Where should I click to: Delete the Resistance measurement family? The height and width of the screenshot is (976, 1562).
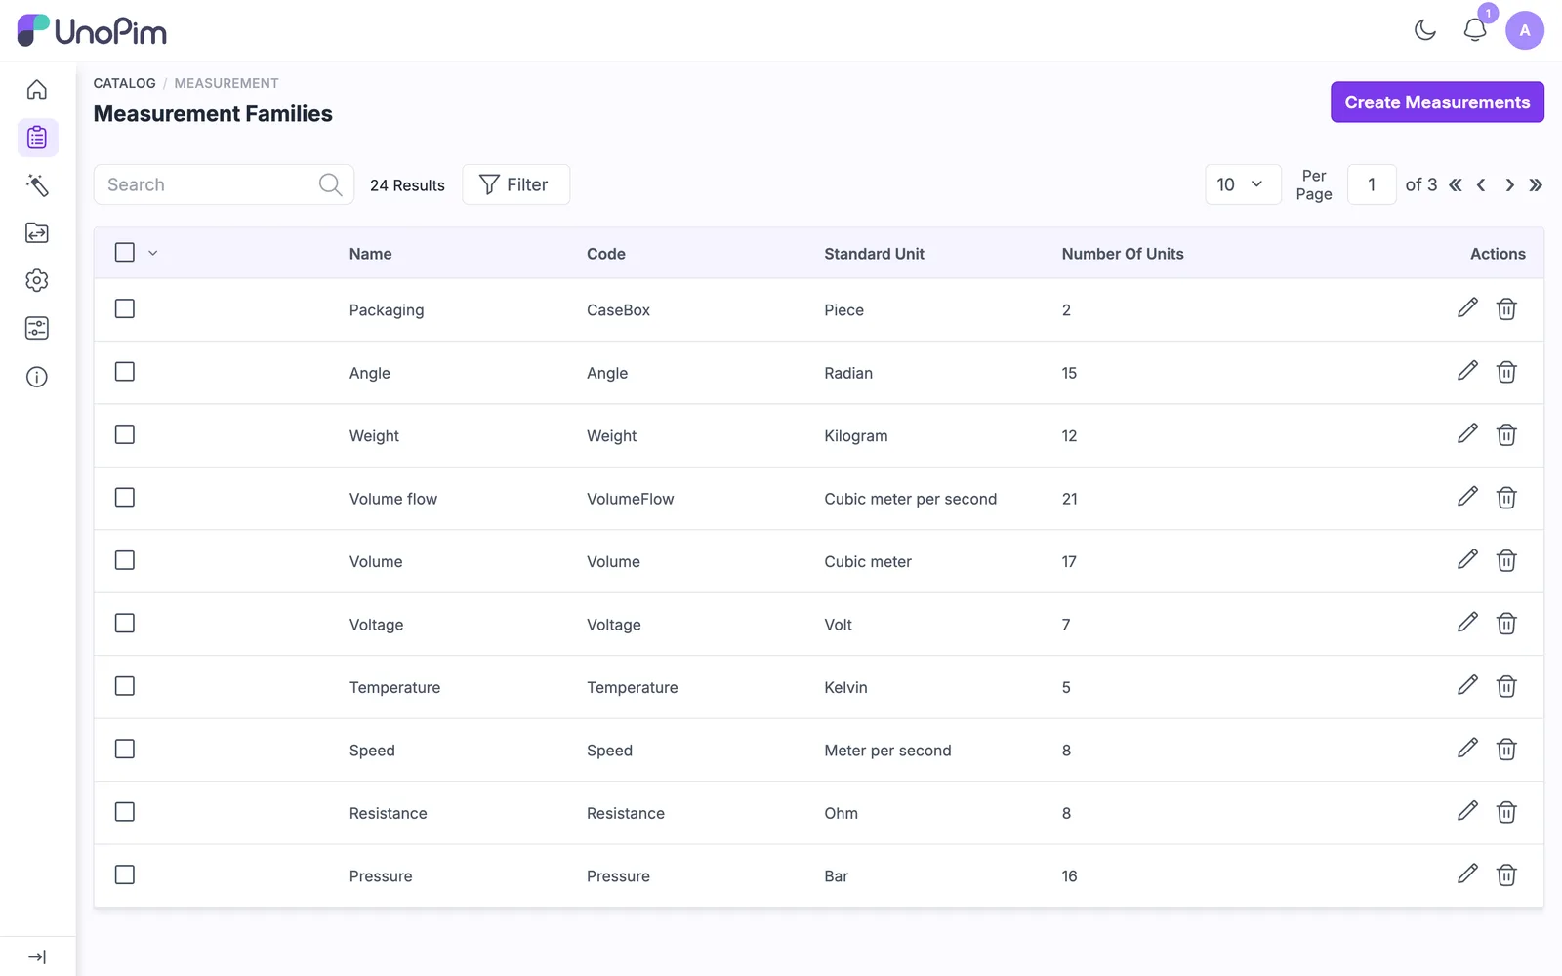coord(1506,812)
